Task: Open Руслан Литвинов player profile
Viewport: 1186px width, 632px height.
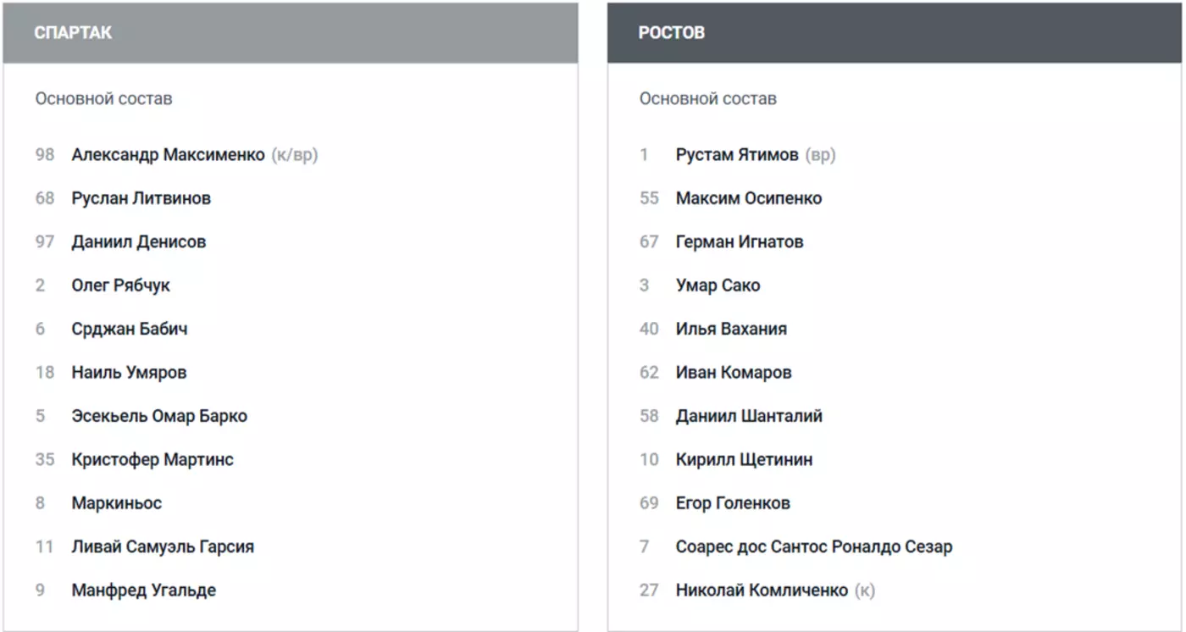Action: pos(141,198)
